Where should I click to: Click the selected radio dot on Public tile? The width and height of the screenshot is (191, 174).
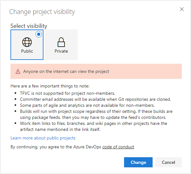point(39,34)
